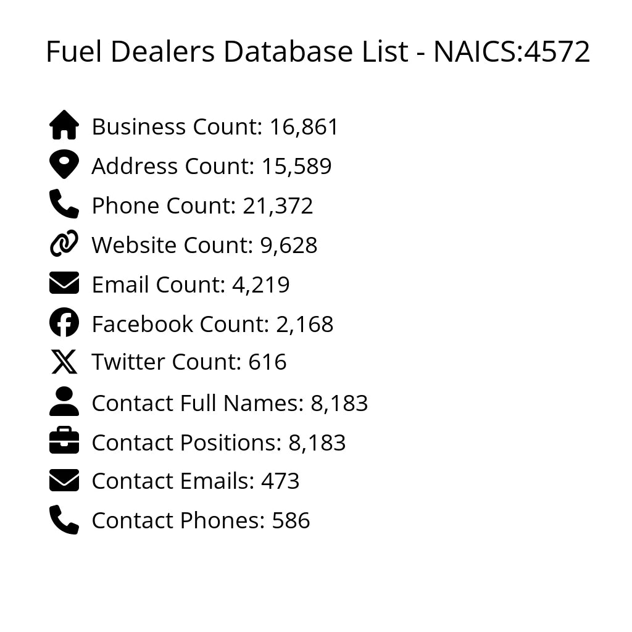Click the X Twitter logo icon
Image resolution: width=632 pixels, height=632 pixels.
pos(64,362)
